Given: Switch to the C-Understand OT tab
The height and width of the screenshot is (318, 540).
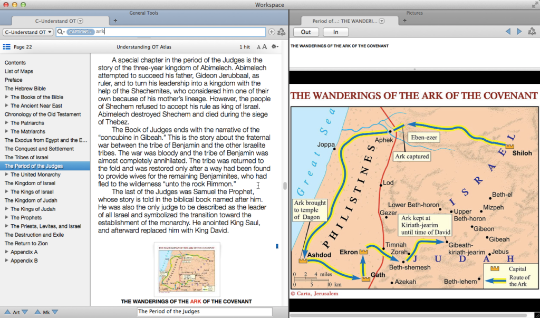Looking at the screenshot, I should point(58,21).
